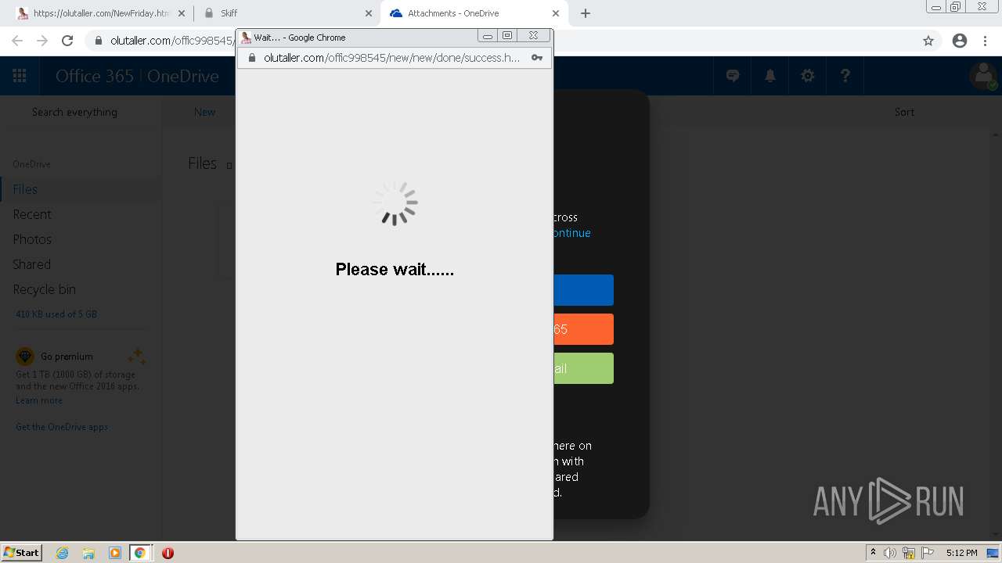
Task: Go back in the main browser
Action: 17,41
